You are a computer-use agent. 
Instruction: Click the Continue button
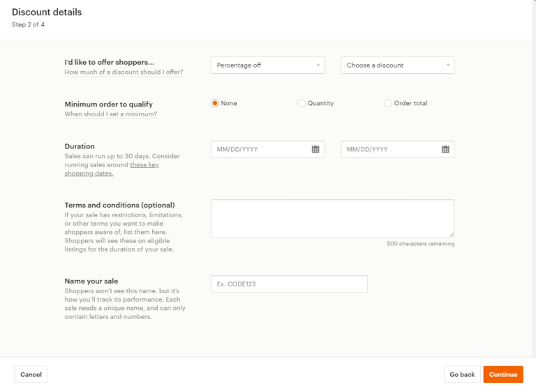[502, 374]
